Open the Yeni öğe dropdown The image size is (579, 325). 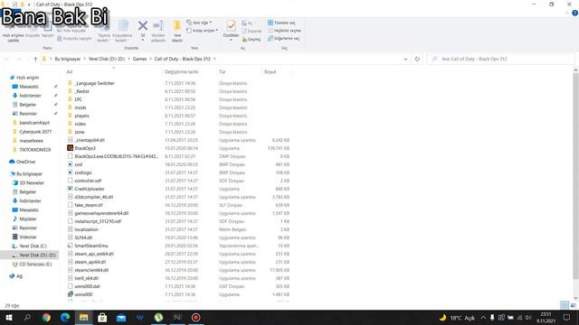[x=199, y=23]
